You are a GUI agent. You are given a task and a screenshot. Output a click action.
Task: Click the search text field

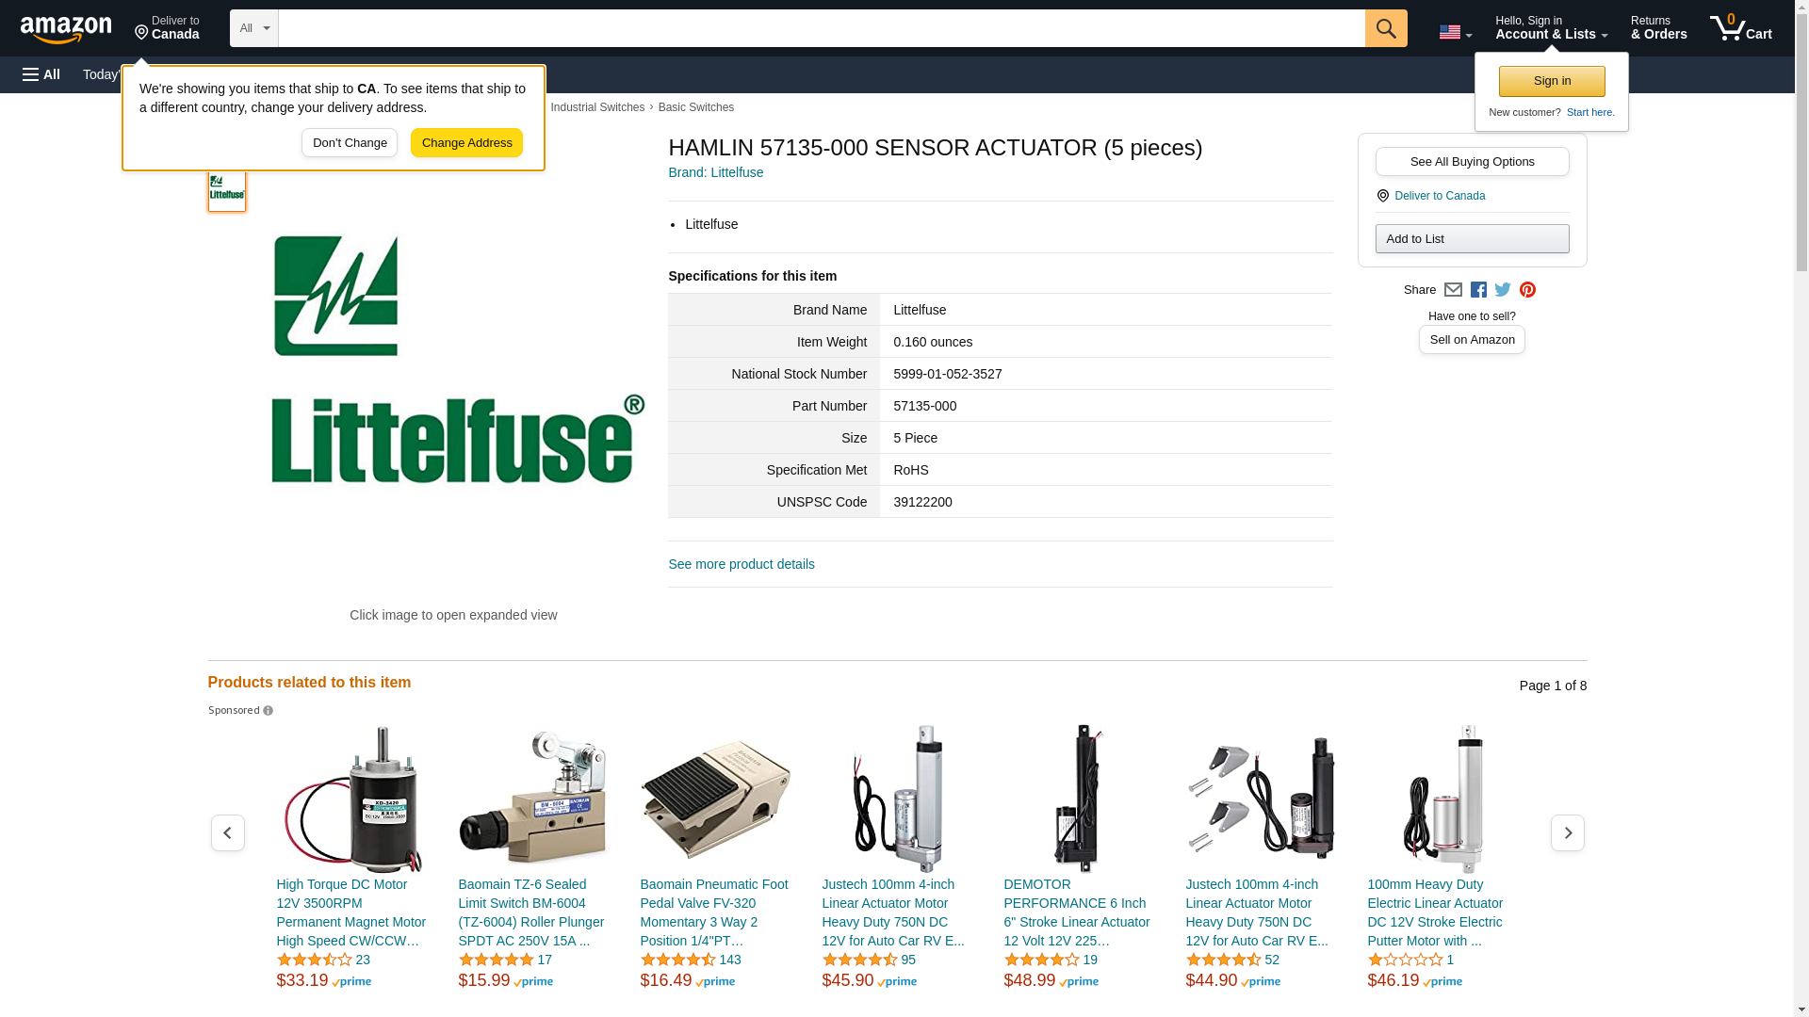(x=821, y=28)
